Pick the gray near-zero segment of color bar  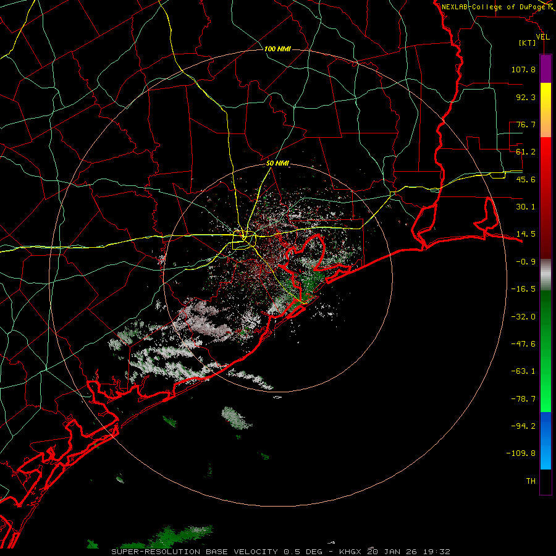click(x=545, y=275)
